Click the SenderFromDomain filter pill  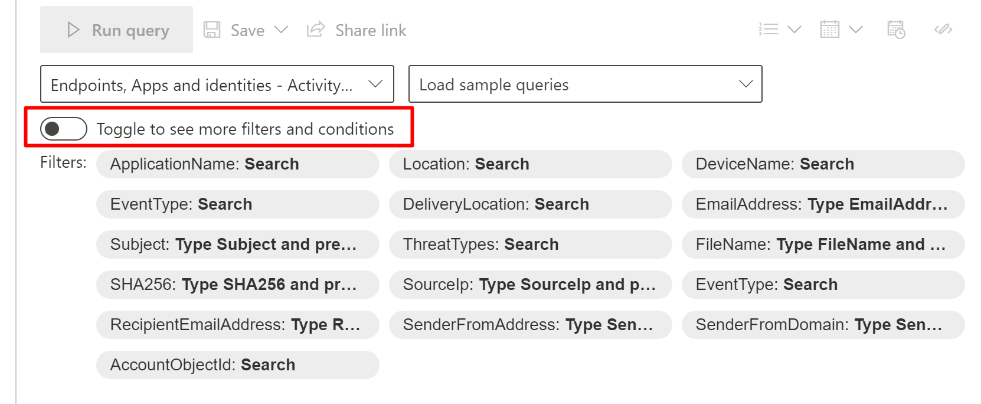[x=823, y=325]
